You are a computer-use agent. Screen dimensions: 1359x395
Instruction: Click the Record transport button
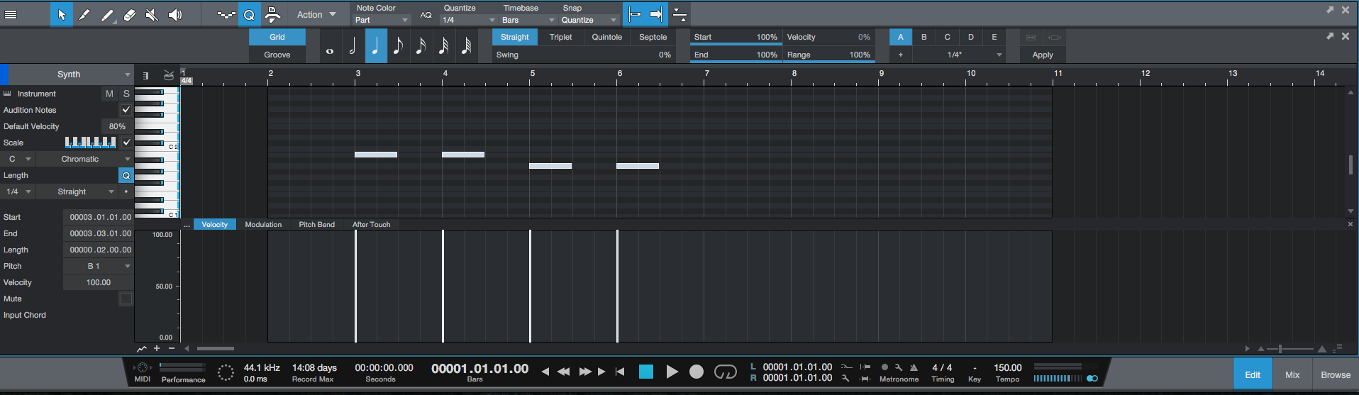click(x=697, y=372)
